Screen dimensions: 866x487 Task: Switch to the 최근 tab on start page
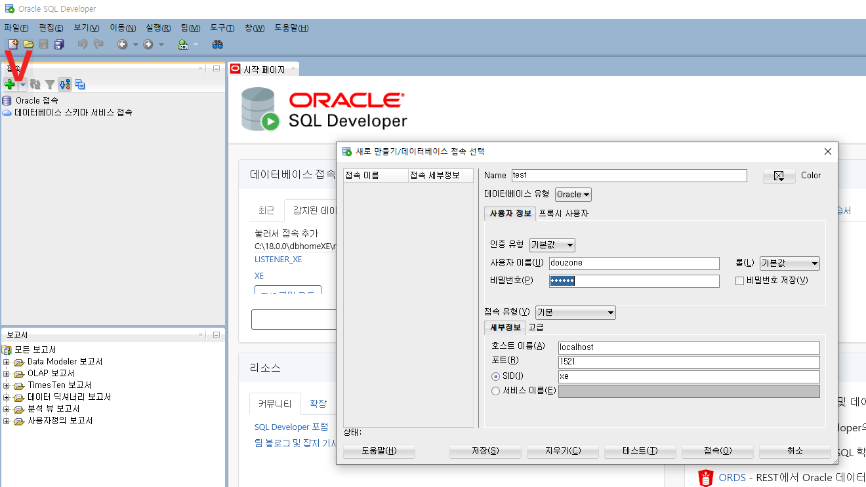point(266,210)
